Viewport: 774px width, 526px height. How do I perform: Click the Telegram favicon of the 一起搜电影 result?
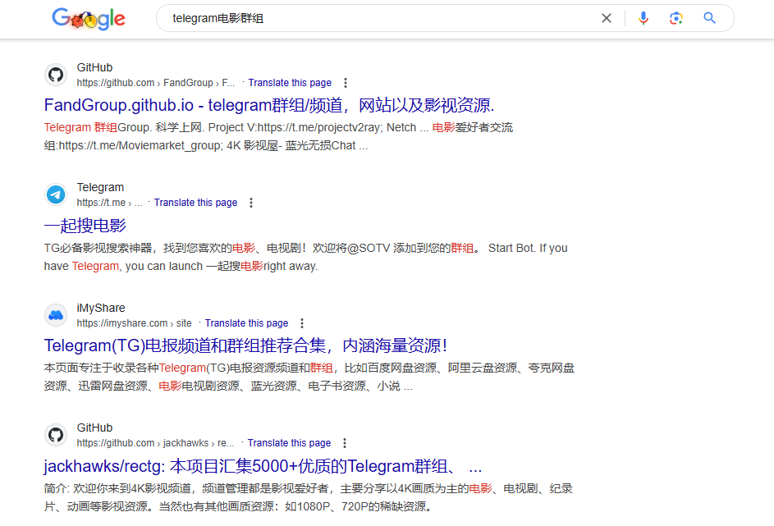pyautogui.click(x=56, y=195)
